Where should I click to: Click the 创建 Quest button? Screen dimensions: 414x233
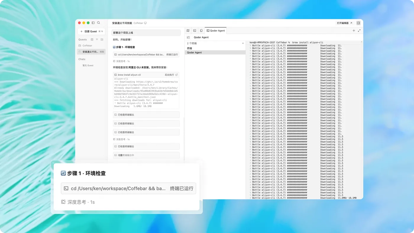click(x=91, y=31)
